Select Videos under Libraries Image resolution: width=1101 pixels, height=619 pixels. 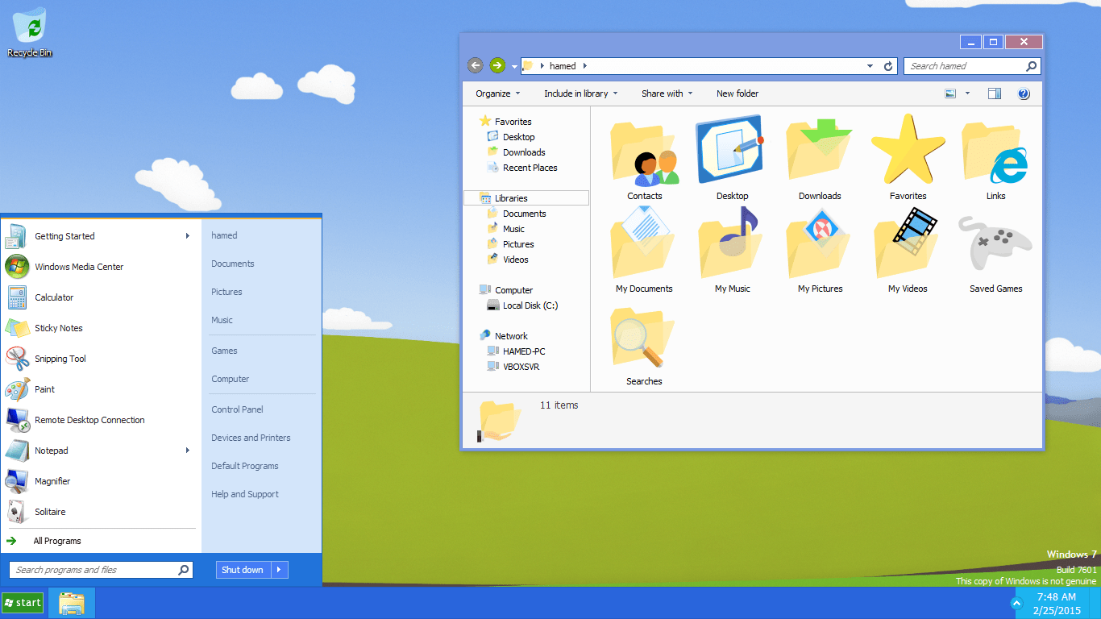(x=516, y=260)
